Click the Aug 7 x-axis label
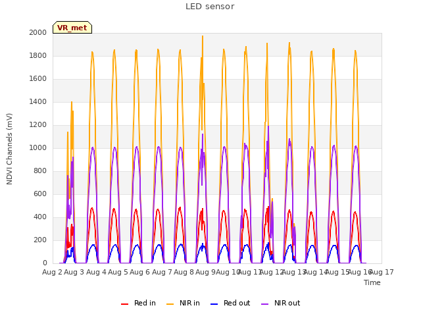The width and height of the screenshot is (421, 316). tap(162, 272)
